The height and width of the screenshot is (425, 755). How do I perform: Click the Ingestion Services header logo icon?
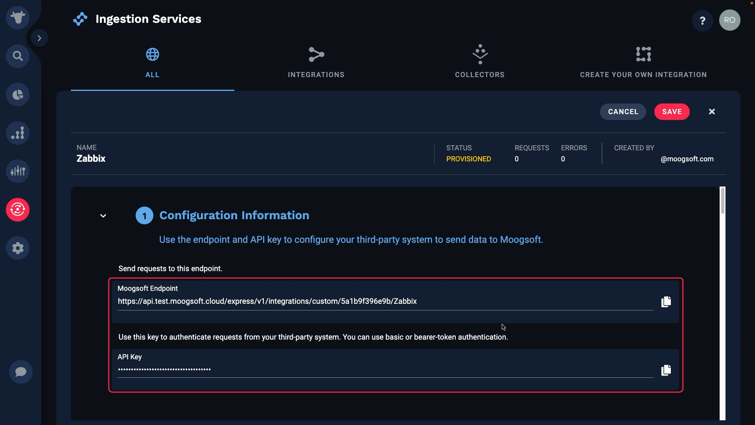click(80, 19)
